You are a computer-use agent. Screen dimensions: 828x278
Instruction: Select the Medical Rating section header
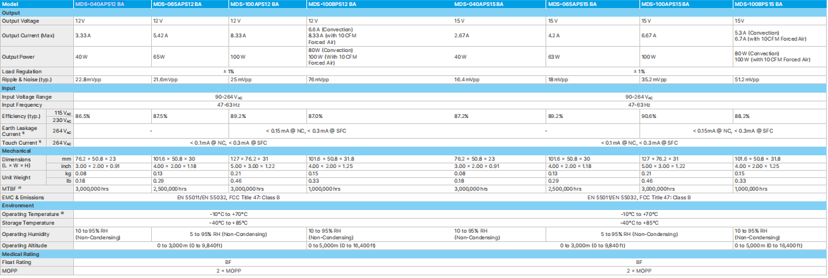(21, 254)
